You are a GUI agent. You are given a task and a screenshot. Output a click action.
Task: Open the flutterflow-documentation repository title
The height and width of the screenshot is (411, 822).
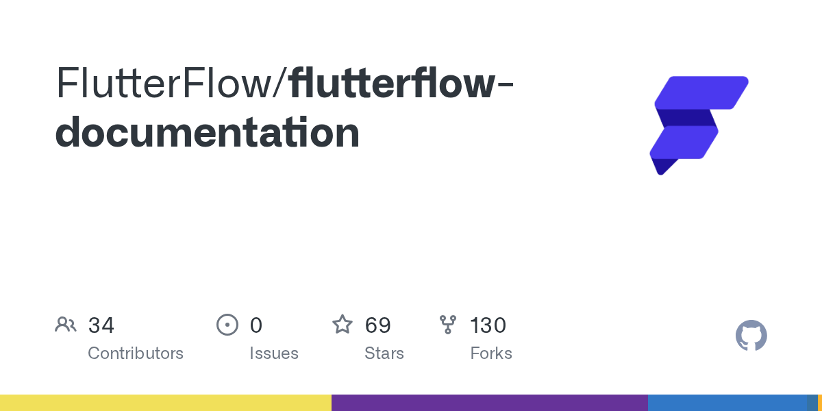coord(285,108)
